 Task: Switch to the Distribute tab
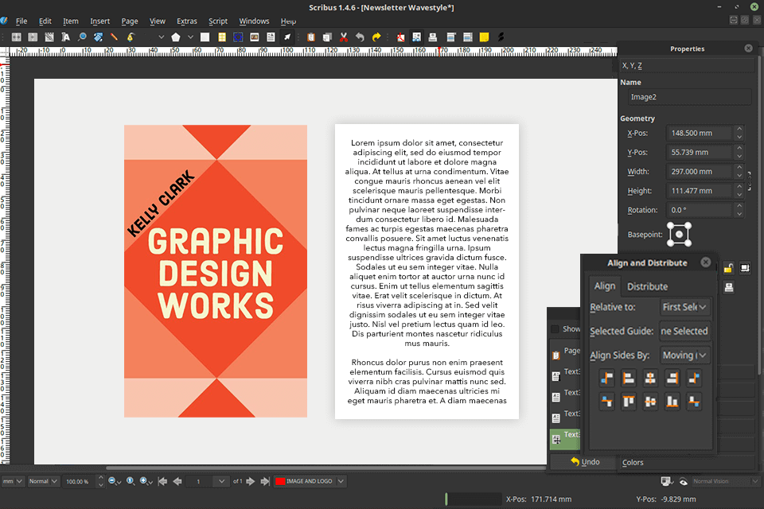coord(647,286)
